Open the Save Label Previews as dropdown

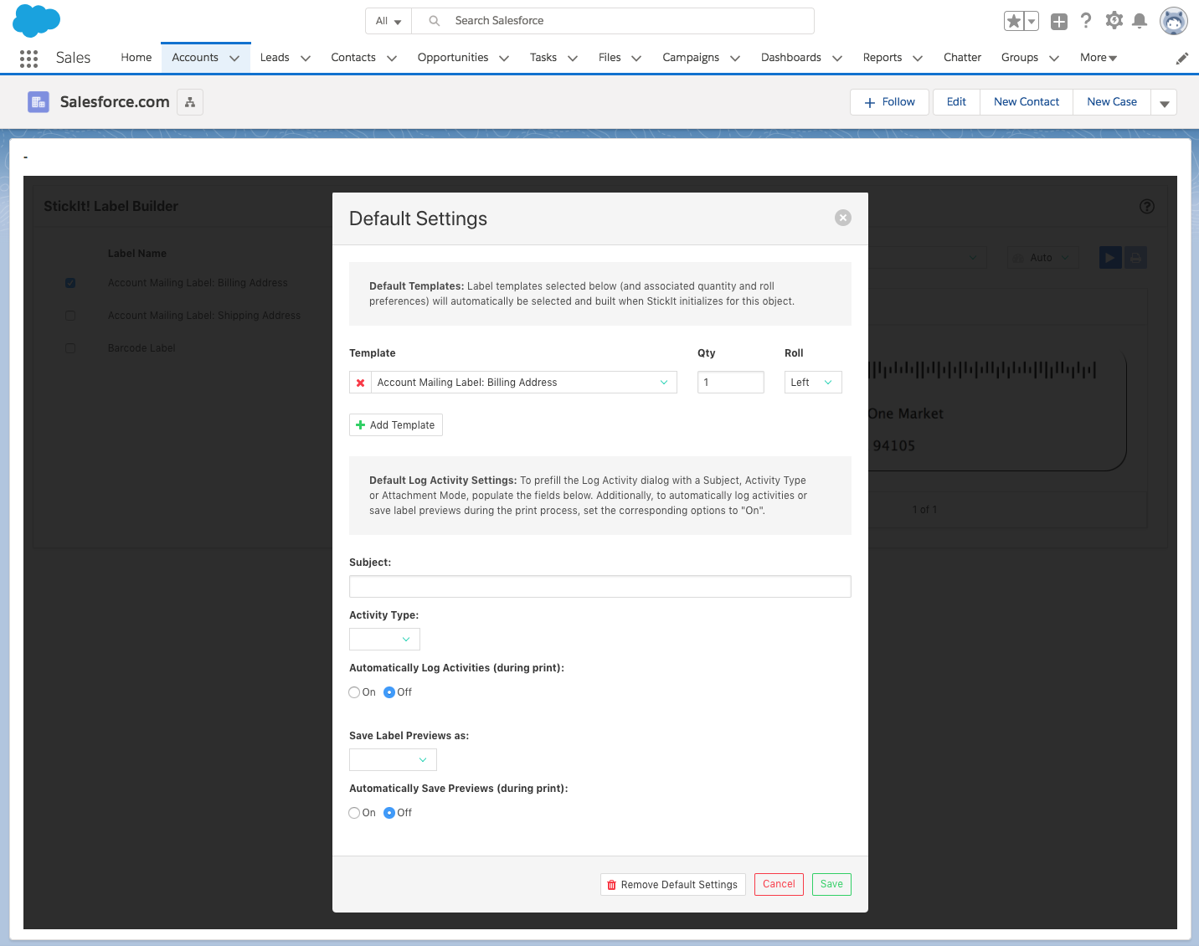coord(393,759)
